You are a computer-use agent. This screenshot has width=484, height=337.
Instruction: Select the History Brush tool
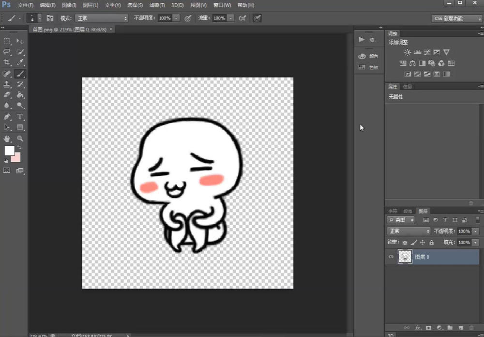tap(20, 84)
